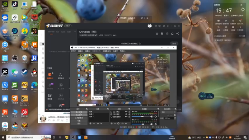Click Stop Streaming button in OBS controls
This screenshot has width=249, height=140.
79,112
